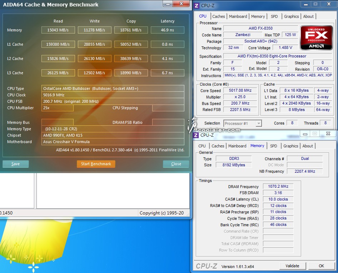Image resolution: width=338 pixels, height=273 pixels.
Task: Click Motherboard field Asus Crosshair V Formula
Action: pos(113,142)
